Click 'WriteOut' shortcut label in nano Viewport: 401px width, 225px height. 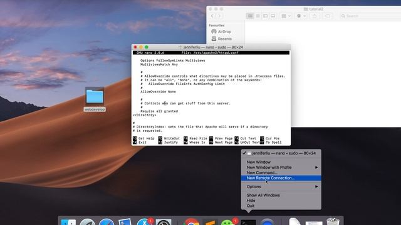tap(172, 139)
